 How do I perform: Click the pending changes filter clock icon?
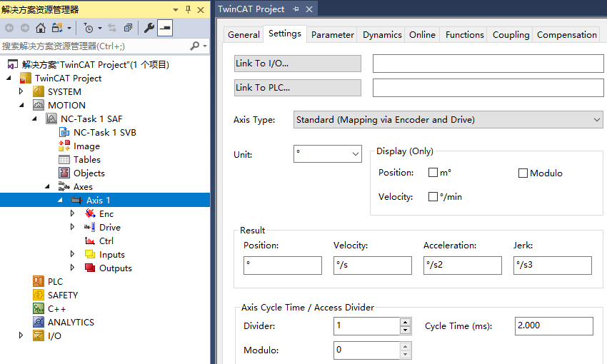(89, 28)
